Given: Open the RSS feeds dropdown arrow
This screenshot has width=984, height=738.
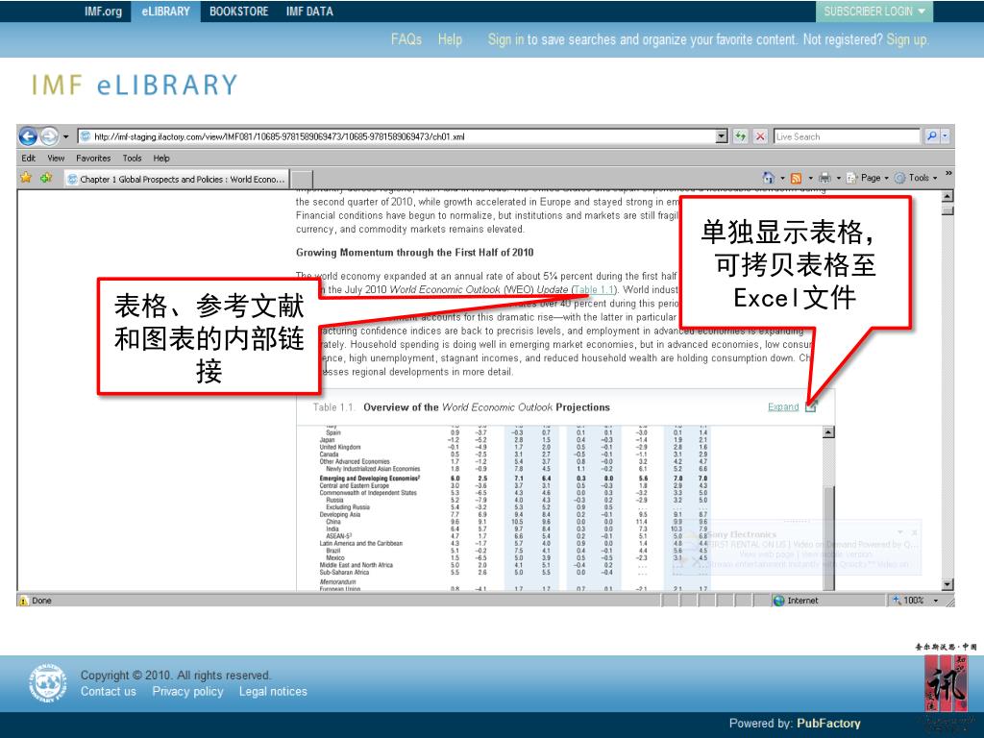Looking at the screenshot, I should pyautogui.click(x=810, y=178).
